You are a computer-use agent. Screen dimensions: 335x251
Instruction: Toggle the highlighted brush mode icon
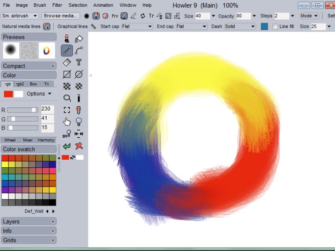[x=96, y=16]
